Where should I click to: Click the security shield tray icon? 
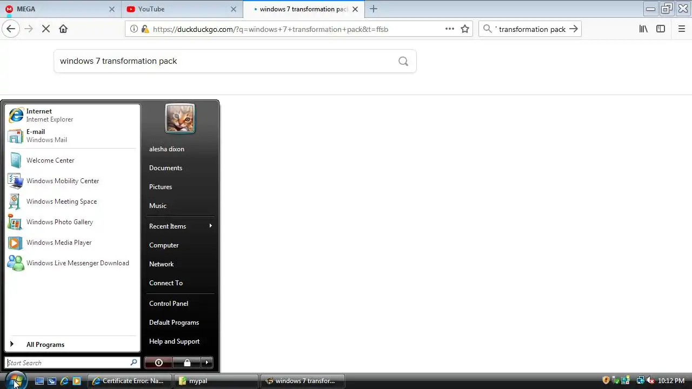click(x=606, y=380)
